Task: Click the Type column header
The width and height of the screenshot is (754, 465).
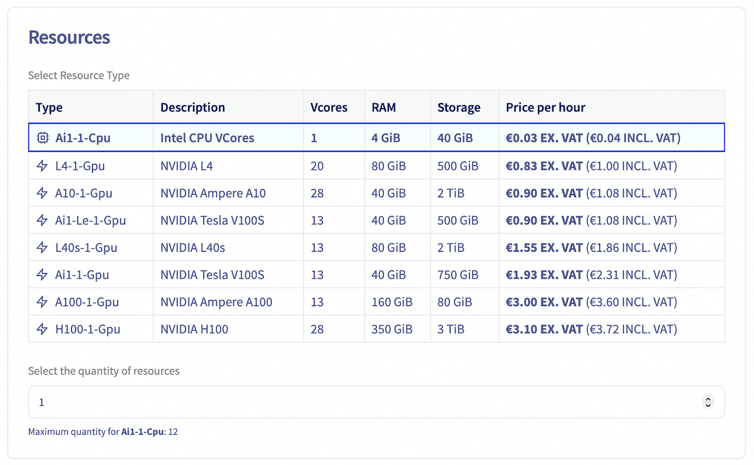Action: tap(49, 107)
